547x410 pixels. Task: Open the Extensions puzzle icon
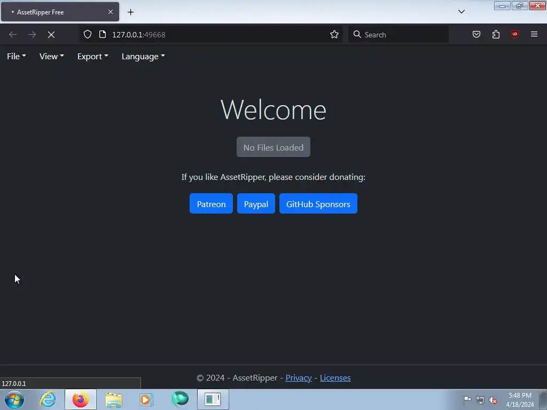496,35
